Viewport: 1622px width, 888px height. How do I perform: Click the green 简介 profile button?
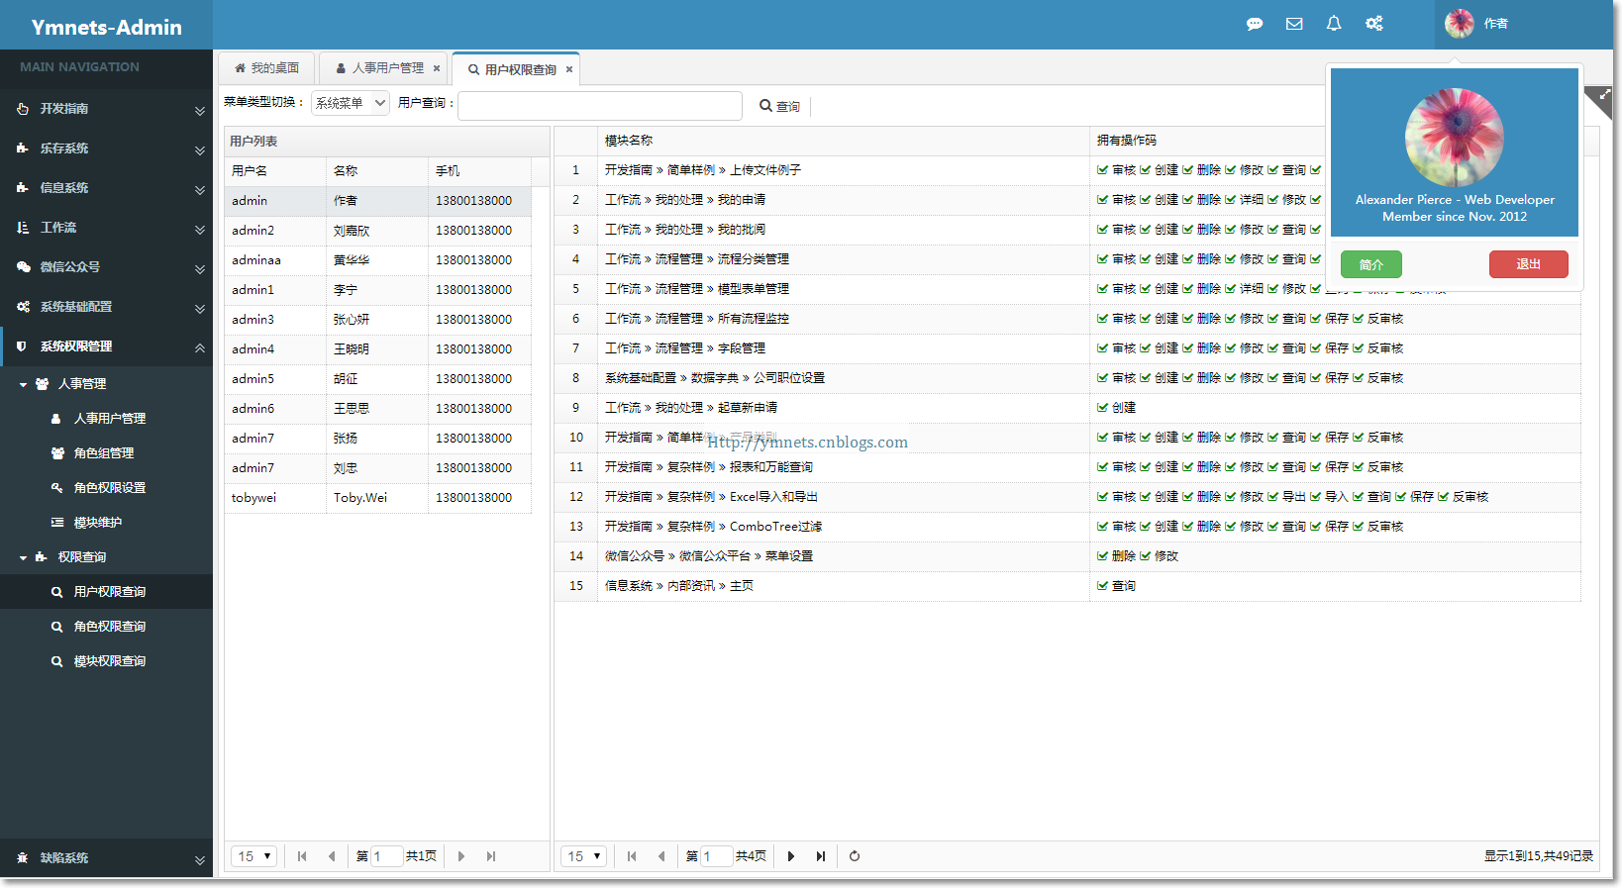1371,264
